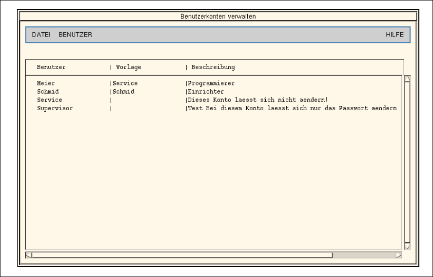Select user Meier in the list
The height and width of the screenshot is (277, 433).
point(46,83)
